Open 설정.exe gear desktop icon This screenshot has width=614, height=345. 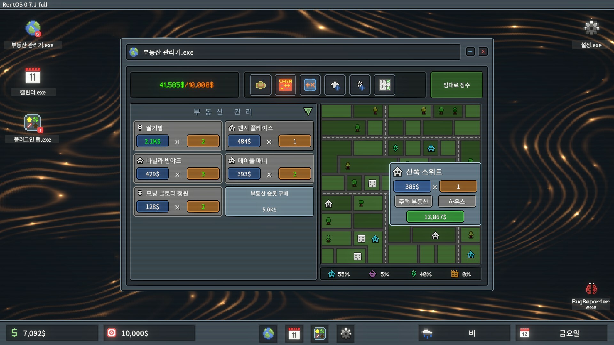pyautogui.click(x=591, y=28)
